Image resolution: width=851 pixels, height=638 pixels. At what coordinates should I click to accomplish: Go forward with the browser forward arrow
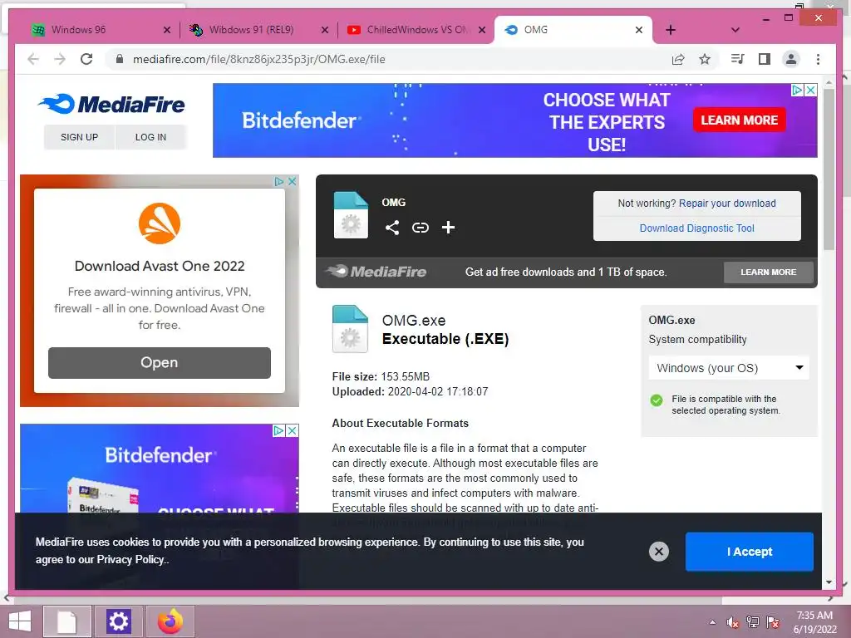pos(60,59)
